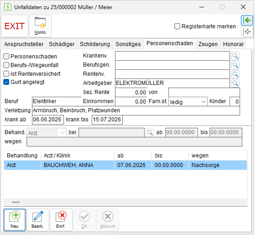
Task: Edit entry with Bearb. pencil icon
Action: (x=38, y=220)
